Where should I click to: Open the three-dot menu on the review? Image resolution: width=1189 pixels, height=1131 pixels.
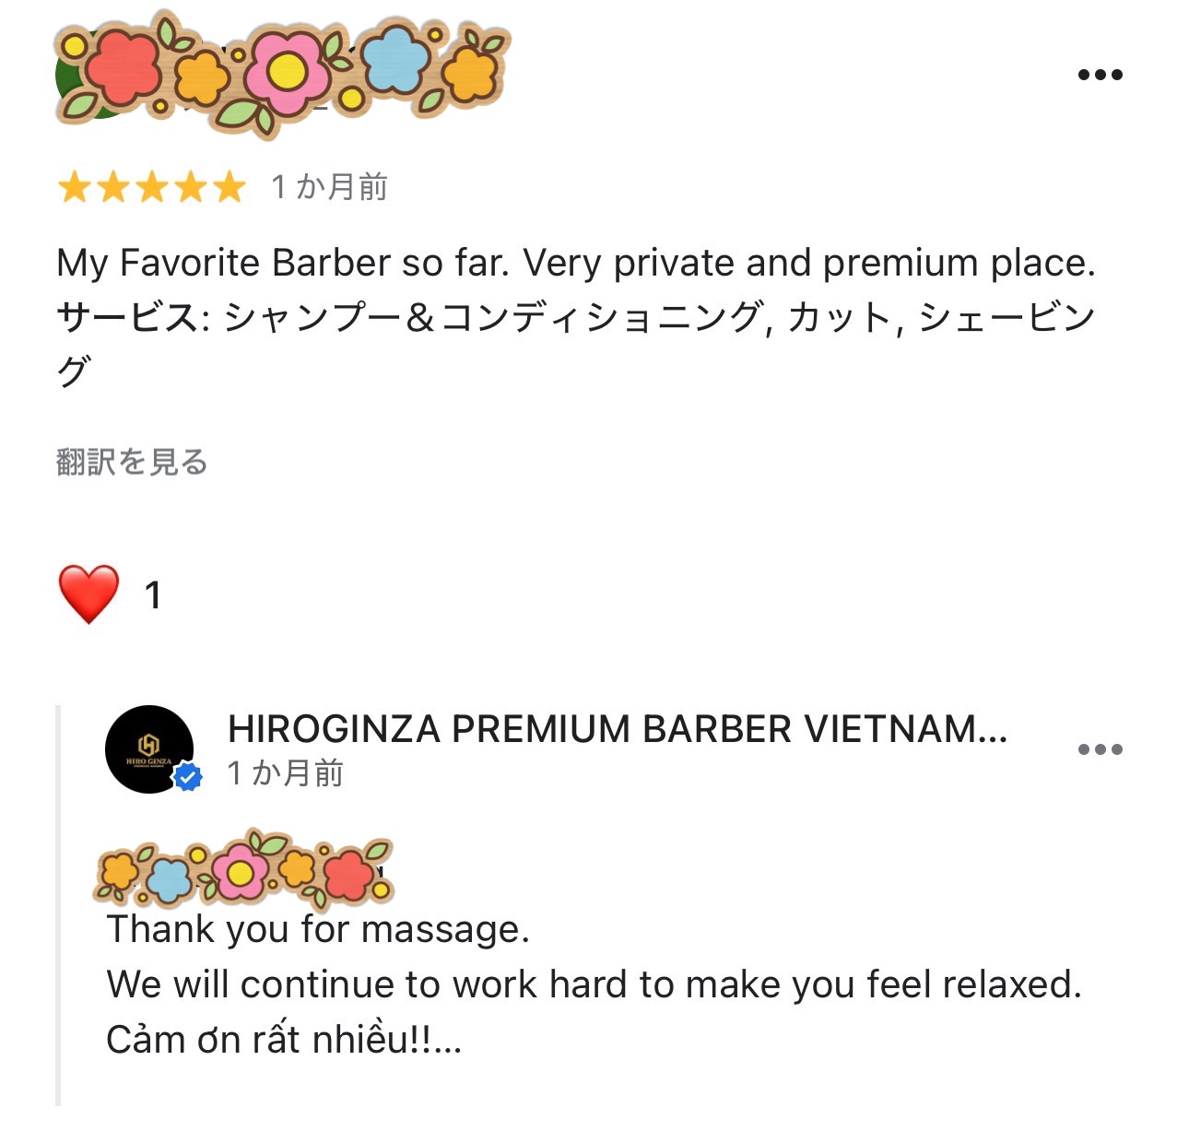1101,75
